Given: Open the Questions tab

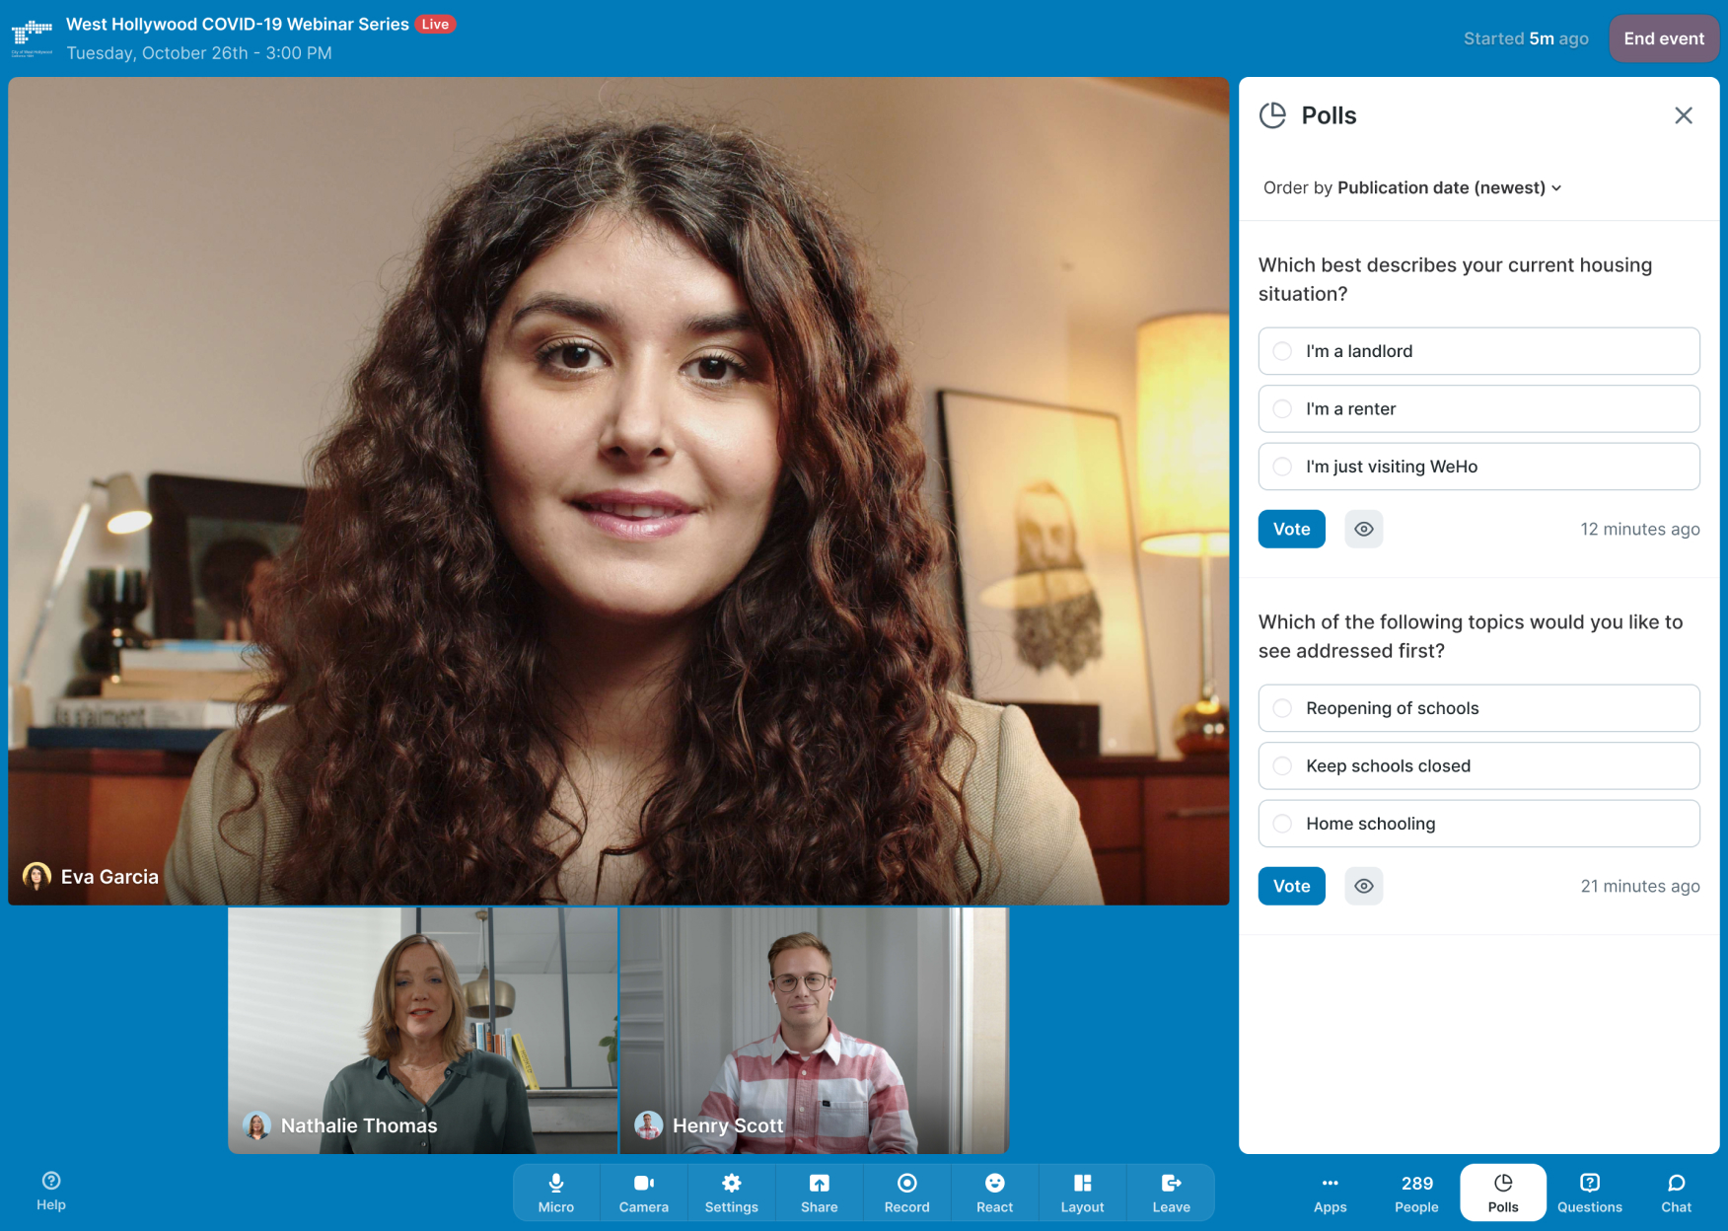Looking at the screenshot, I should coord(1590,1193).
